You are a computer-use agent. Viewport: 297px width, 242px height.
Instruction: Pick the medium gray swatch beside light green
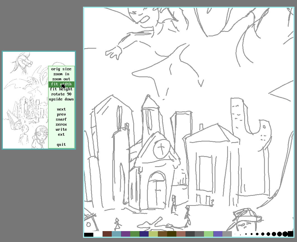coord(199,234)
